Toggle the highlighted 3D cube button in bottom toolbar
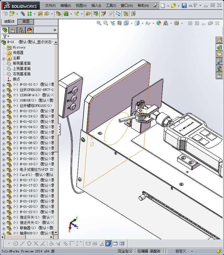The width and height of the screenshot is (224, 255). tap(108, 243)
